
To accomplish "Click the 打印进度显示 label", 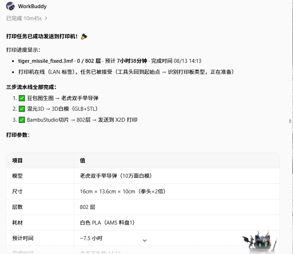I will [23, 50].
